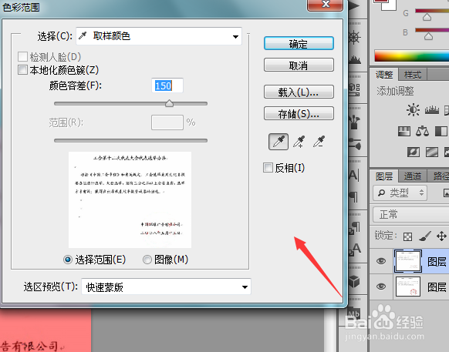Click the gradient map adjustment icon
This screenshot has height=352, width=449.
[x=432, y=153]
